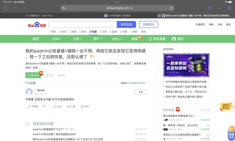Click the red envelope icon beside 等你来答
The image size is (235, 141).
pyautogui.click(x=178, y=109)
